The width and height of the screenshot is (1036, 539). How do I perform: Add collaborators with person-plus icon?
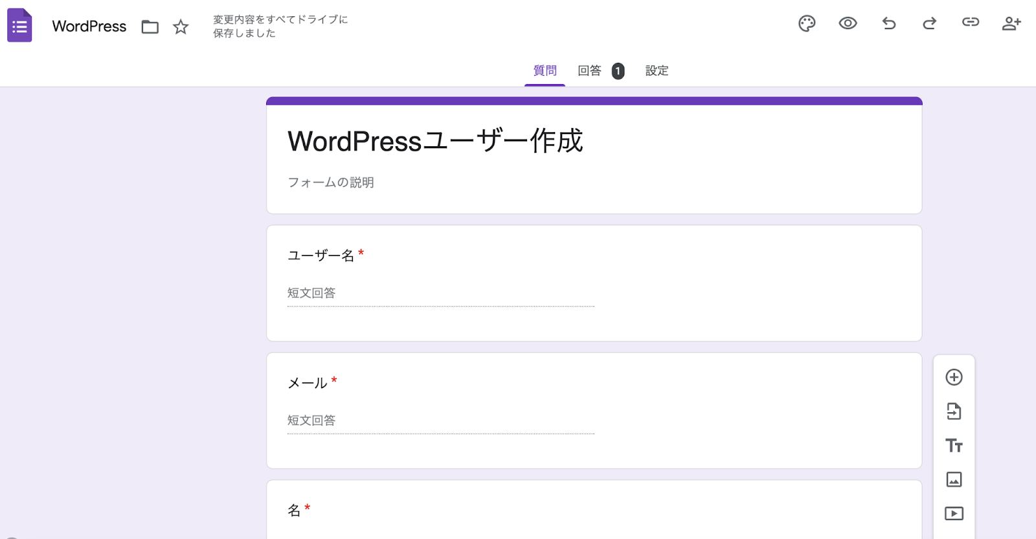click(1011, 24)
